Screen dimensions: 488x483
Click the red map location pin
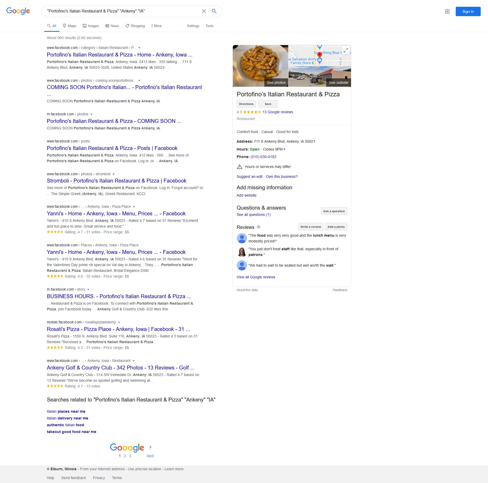click(x=320, y=55)
